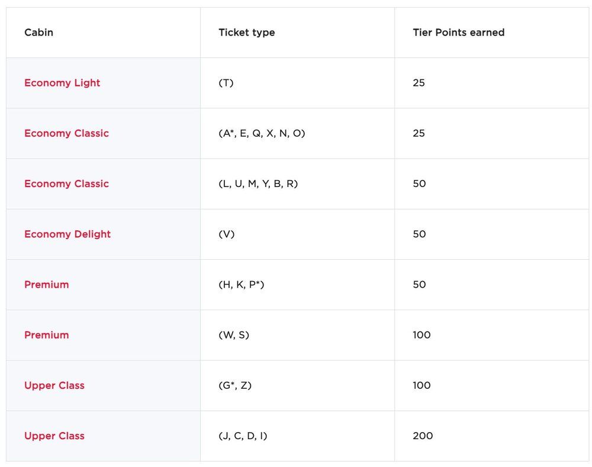Image resolution: width=592 pixels, height=467 pixels.
Task: Click the Tier Points earned column header
Action: coord(458,33)
